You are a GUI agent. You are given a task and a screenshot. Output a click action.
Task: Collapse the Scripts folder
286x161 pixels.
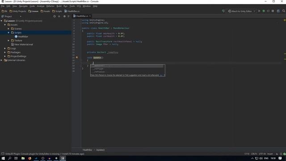tap(8, 33)
